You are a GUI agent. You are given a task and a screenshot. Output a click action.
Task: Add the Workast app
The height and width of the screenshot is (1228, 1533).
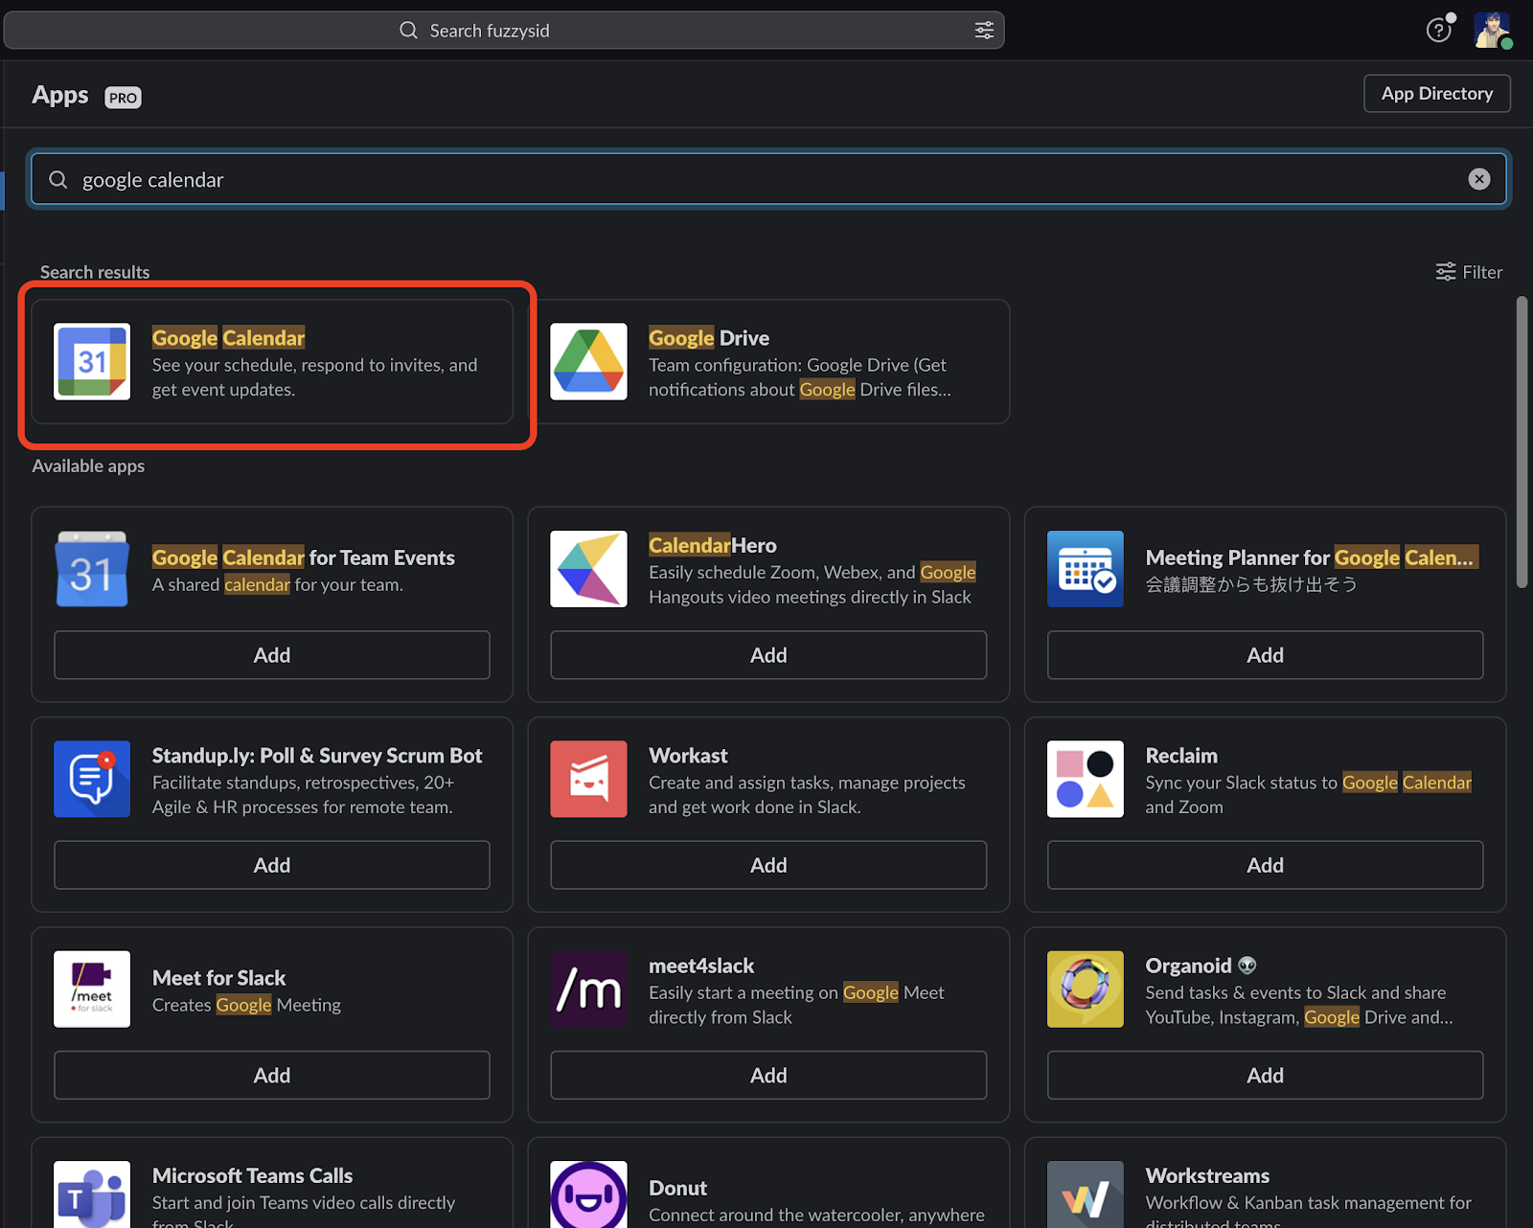pyautogui.click(x=768, y=865)
